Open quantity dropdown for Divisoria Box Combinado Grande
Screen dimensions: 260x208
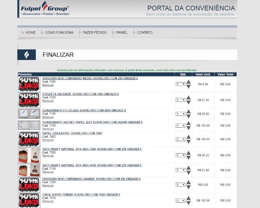point(180,185)
